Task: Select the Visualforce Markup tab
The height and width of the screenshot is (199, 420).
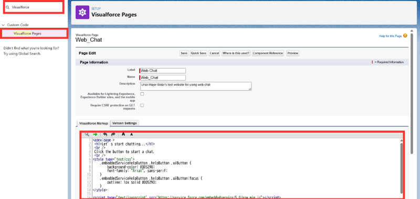Action: (93, 123)
